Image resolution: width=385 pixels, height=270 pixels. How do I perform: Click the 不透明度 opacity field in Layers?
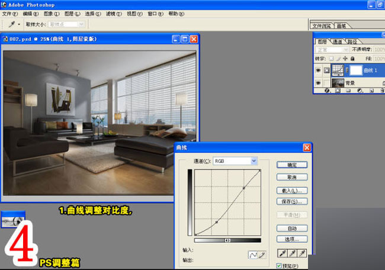[379, 50]
